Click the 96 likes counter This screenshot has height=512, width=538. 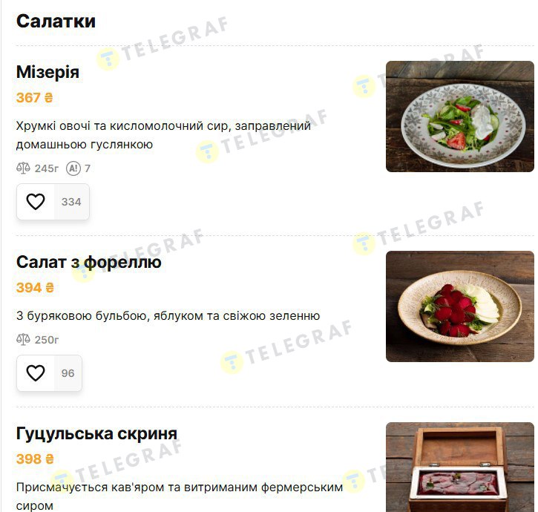(x=68, y=372)
